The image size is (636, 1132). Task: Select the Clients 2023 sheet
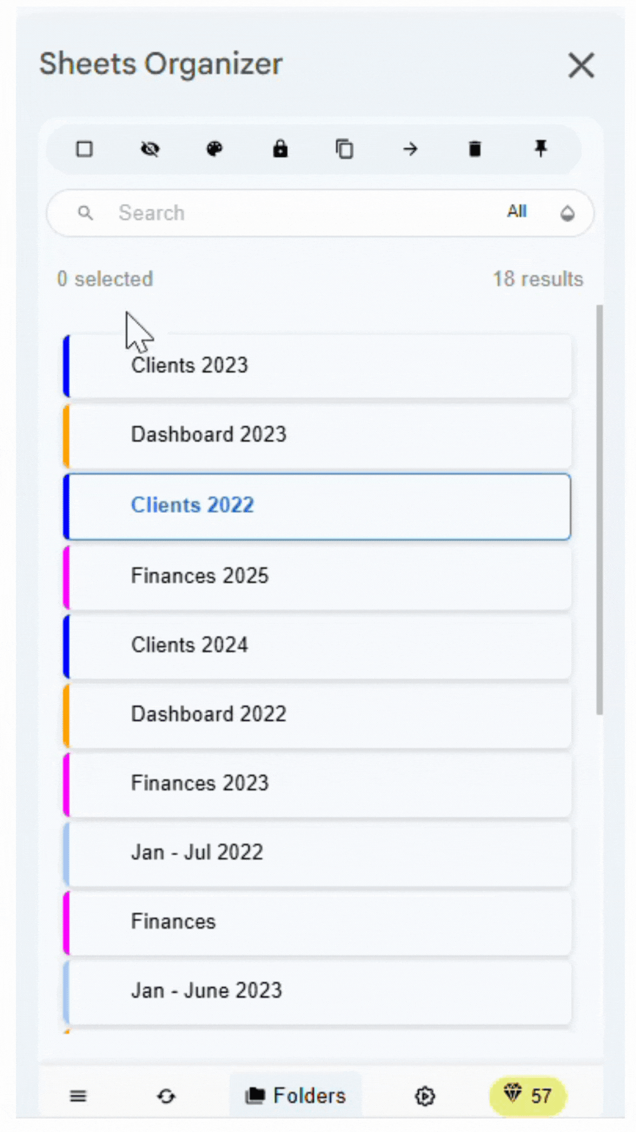(x=318, y=366)
